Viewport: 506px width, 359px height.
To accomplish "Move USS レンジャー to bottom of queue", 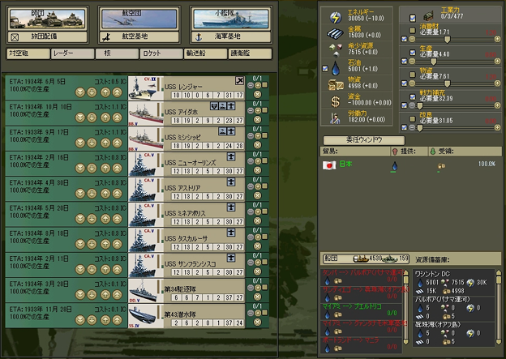I will click(x=80, y=92).
